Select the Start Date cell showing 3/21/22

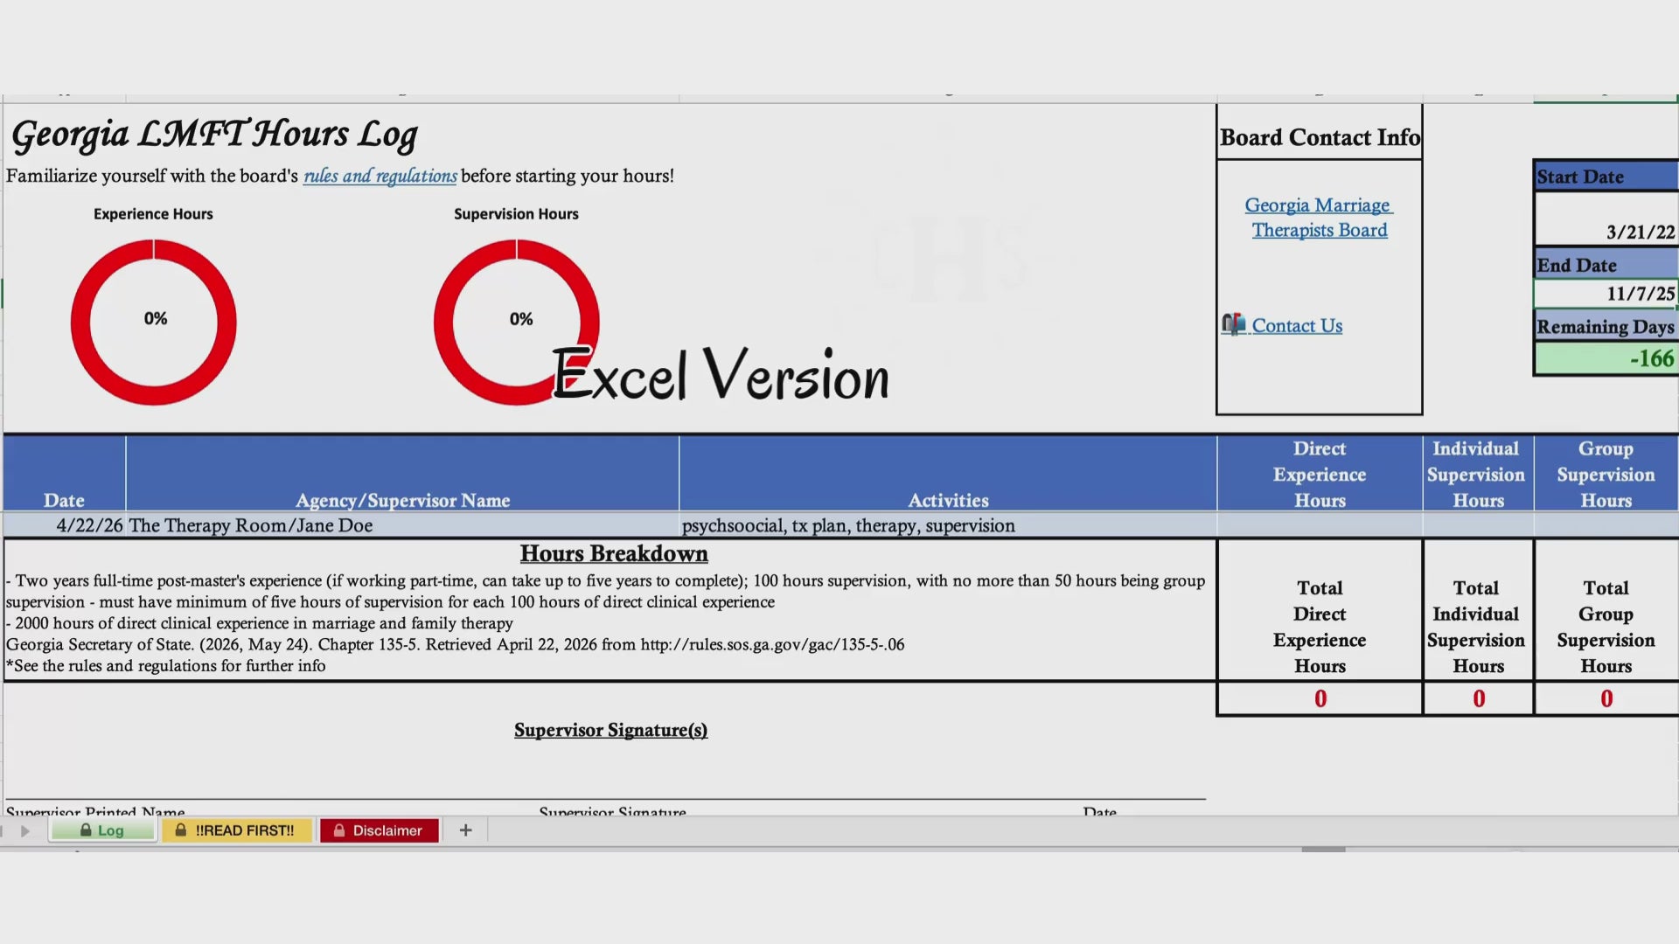[x=1606, y=219]
